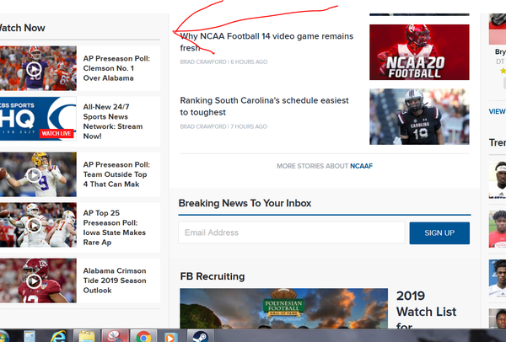Viewport: 506px width, 342px height.
Task: Open the CBS Sports HQ Watch Live thumbnail
Action: pos(38,119)
